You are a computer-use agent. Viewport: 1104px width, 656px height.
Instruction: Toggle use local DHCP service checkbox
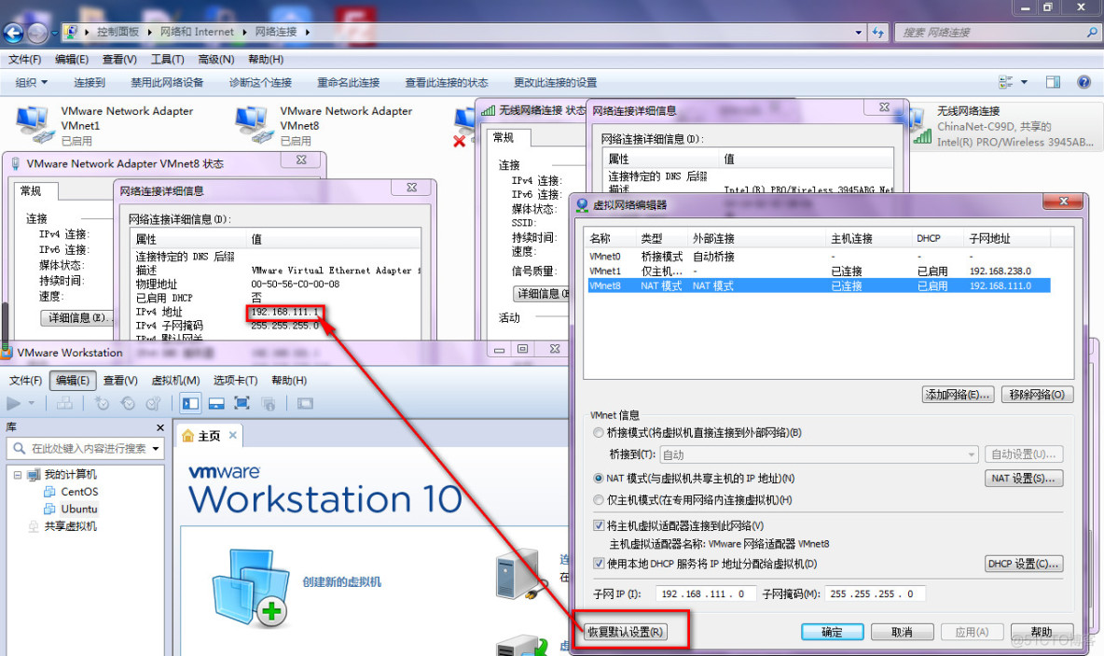pos(599,564)
